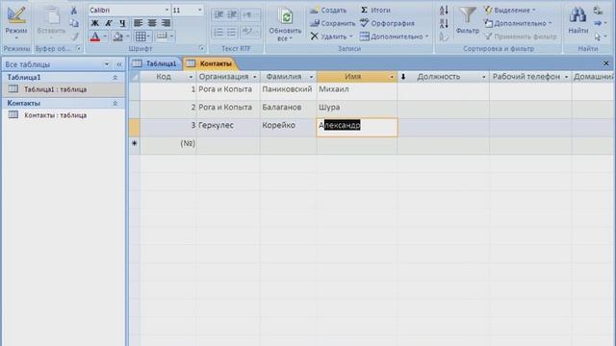The image size is (616, 346).
Task: Select the Геркулес cell
Action: [x=228, y=127]
